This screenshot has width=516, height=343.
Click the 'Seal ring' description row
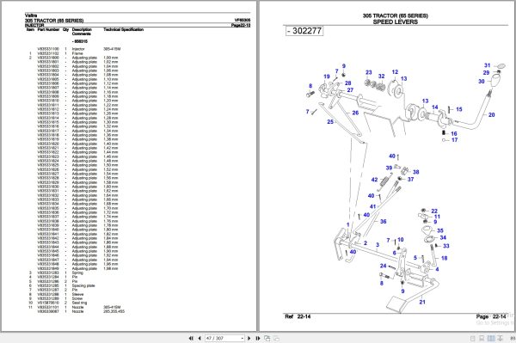pyautogui.click(x=80, y=303)
